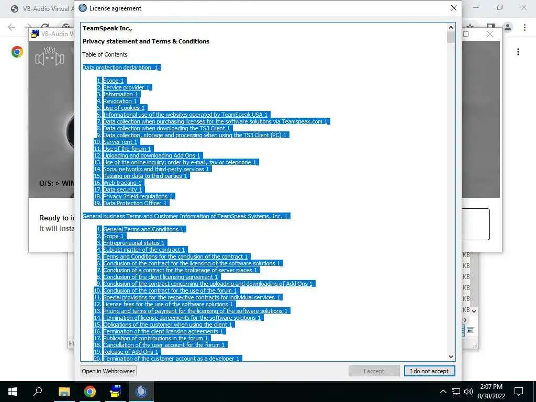Open the license in Webbrowser
The image size is (536, 402).
108,371
